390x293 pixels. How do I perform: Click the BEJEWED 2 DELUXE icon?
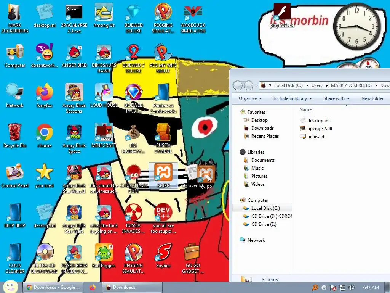tap(134, 59)
